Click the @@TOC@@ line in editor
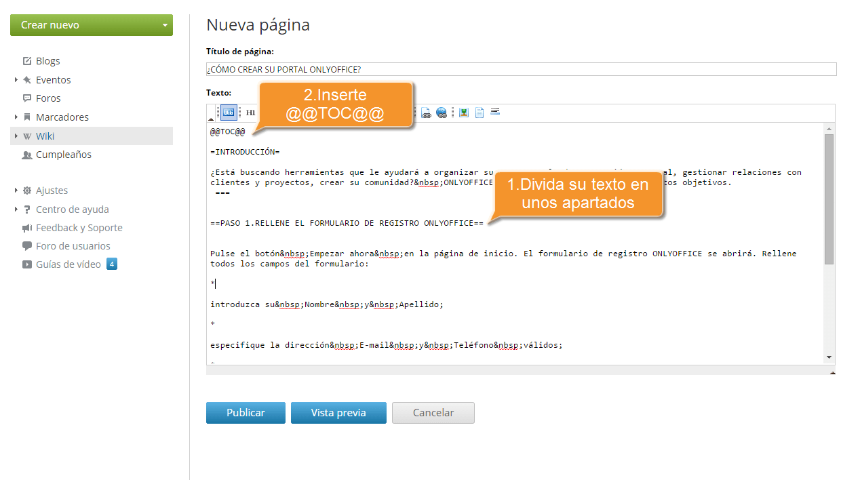This screenshot has width=841, height=480. click(227, 132)
